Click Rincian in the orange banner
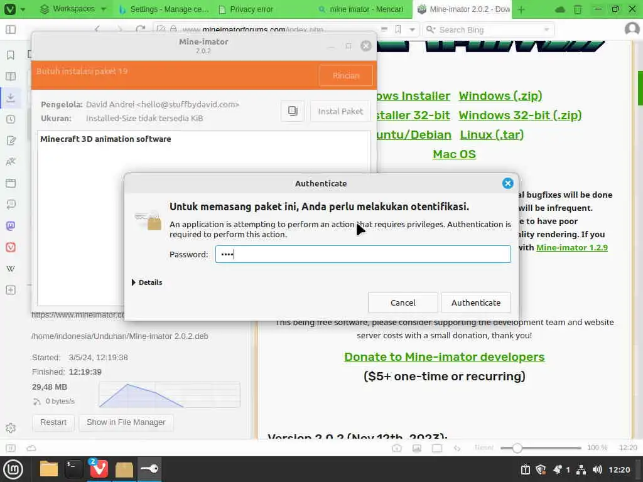This screenshot has width=643, height=482. pos(346,75)
